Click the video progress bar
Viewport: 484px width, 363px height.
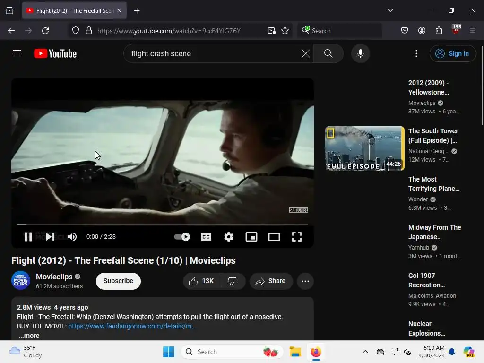click(163, 225)
